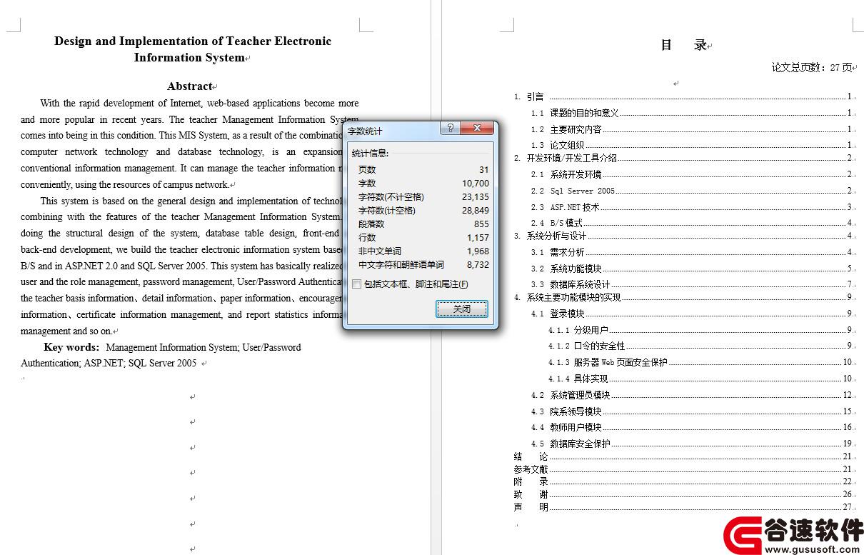Click the help question mark in word count dialog

pyautogui.click(x=451, y=129)
